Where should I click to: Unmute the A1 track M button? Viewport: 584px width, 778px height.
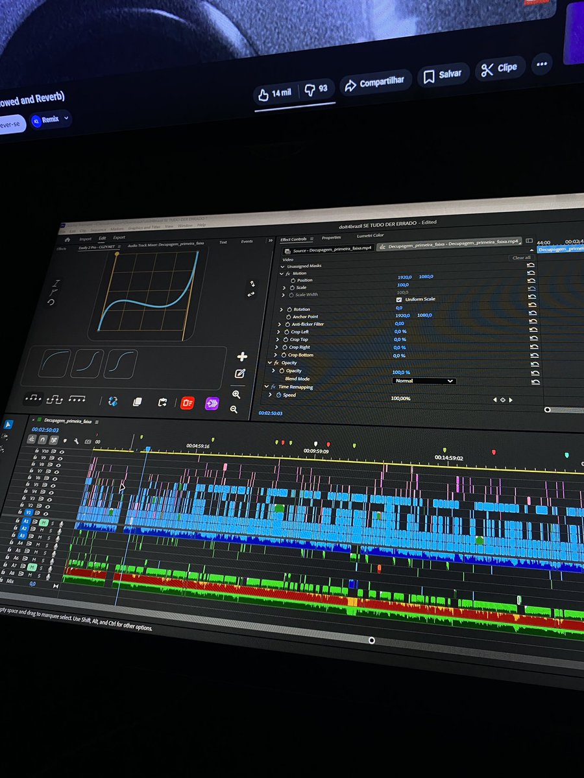click(x=43, y=523)
